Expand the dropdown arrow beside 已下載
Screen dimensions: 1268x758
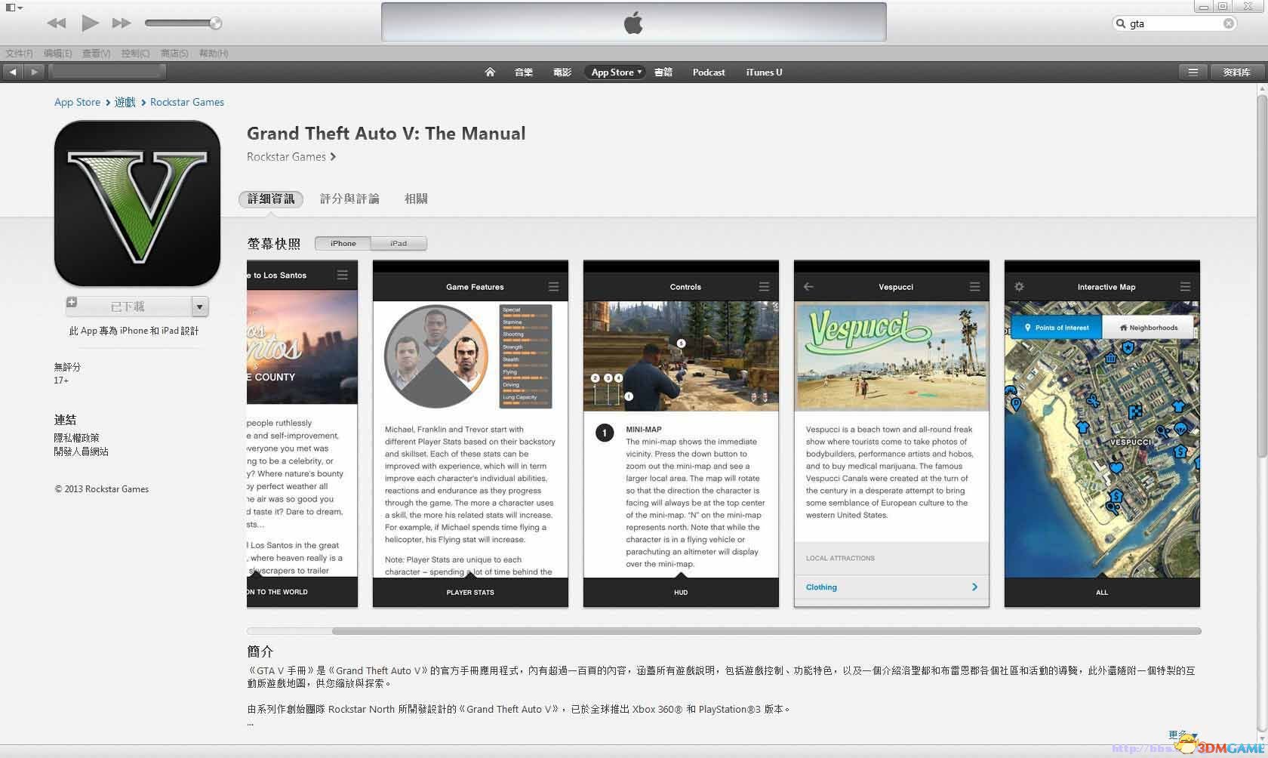pos(200,307)
